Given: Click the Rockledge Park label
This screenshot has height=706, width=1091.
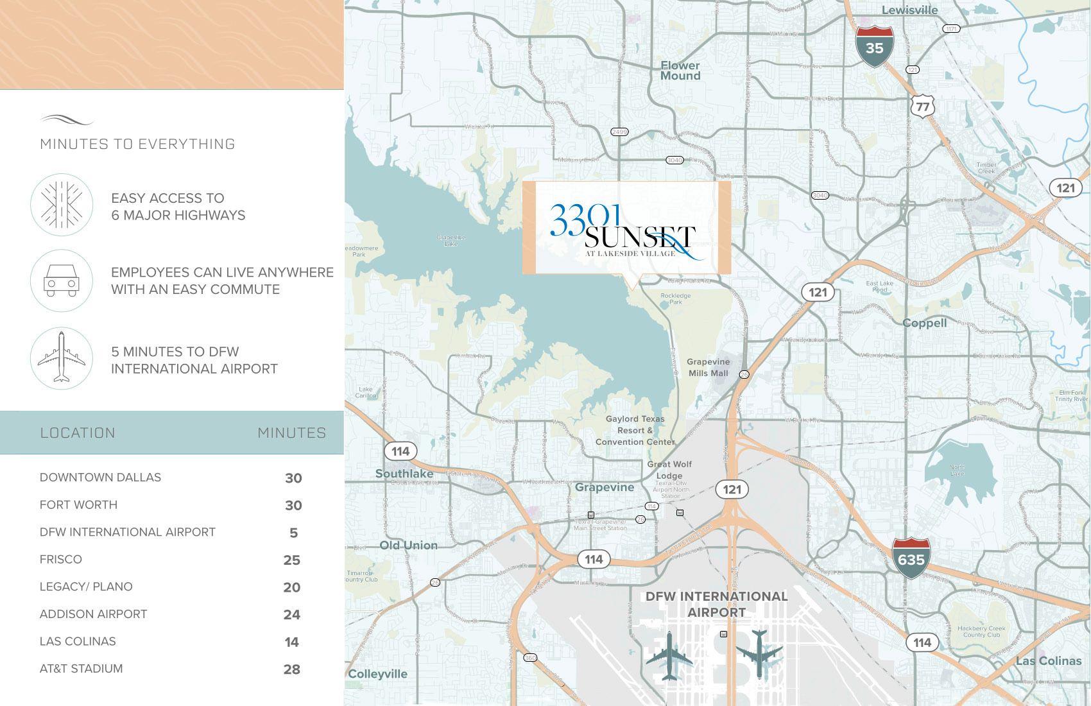Looking at the screenshot, I should coord(676,299).
